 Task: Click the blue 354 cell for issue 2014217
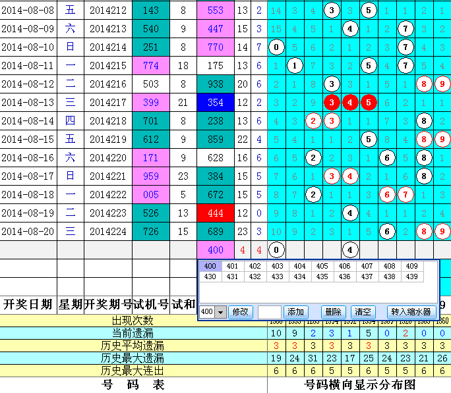pyautogui.click(x=216, y=102)
